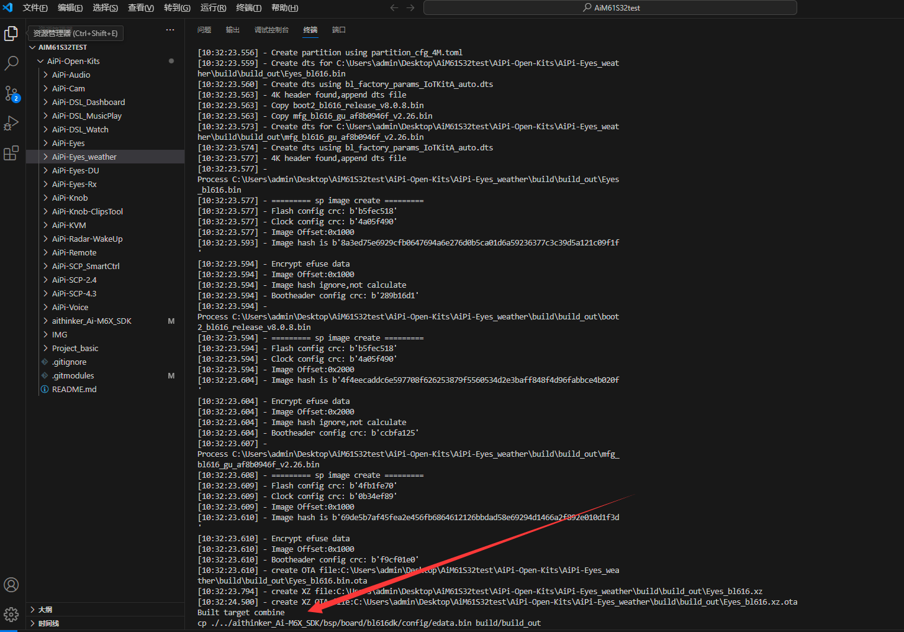Switch to the 调试控制台 tab
This screenshot has height=632, width=904.
271,30
